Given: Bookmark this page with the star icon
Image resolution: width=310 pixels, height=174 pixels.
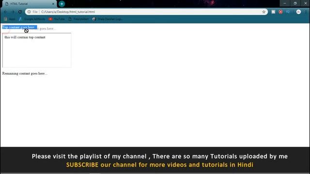Looking at the screenshot, I should click(x=263, y=12).
